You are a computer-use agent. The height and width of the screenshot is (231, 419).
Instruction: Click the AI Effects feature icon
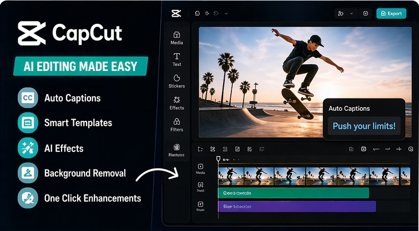click(x=28, y=148)
